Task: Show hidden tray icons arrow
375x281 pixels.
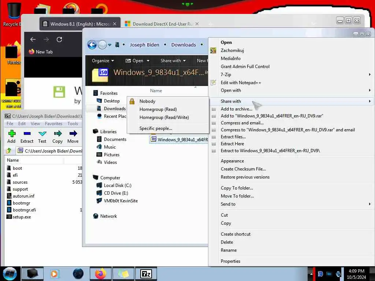Action: tap(311, 274)
